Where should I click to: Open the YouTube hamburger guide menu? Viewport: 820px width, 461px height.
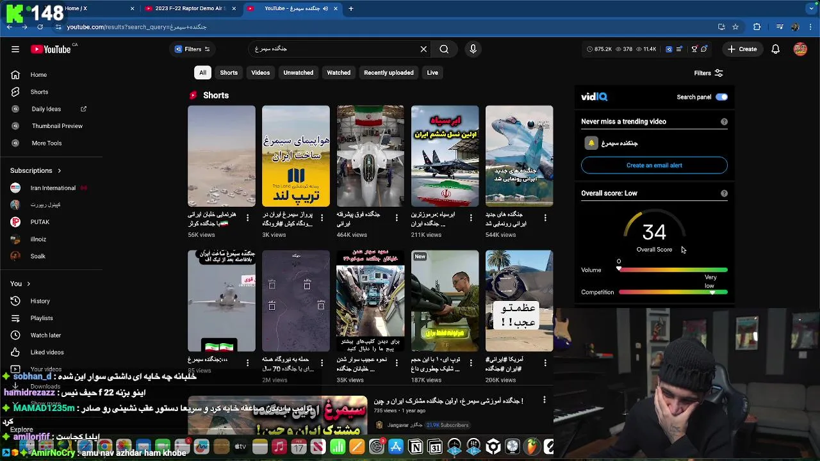15,49
